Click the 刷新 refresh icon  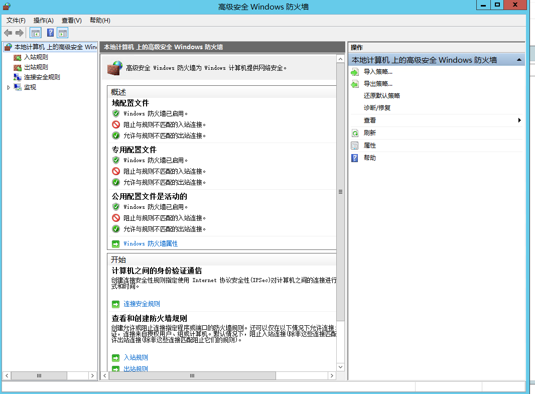[355, 133]
